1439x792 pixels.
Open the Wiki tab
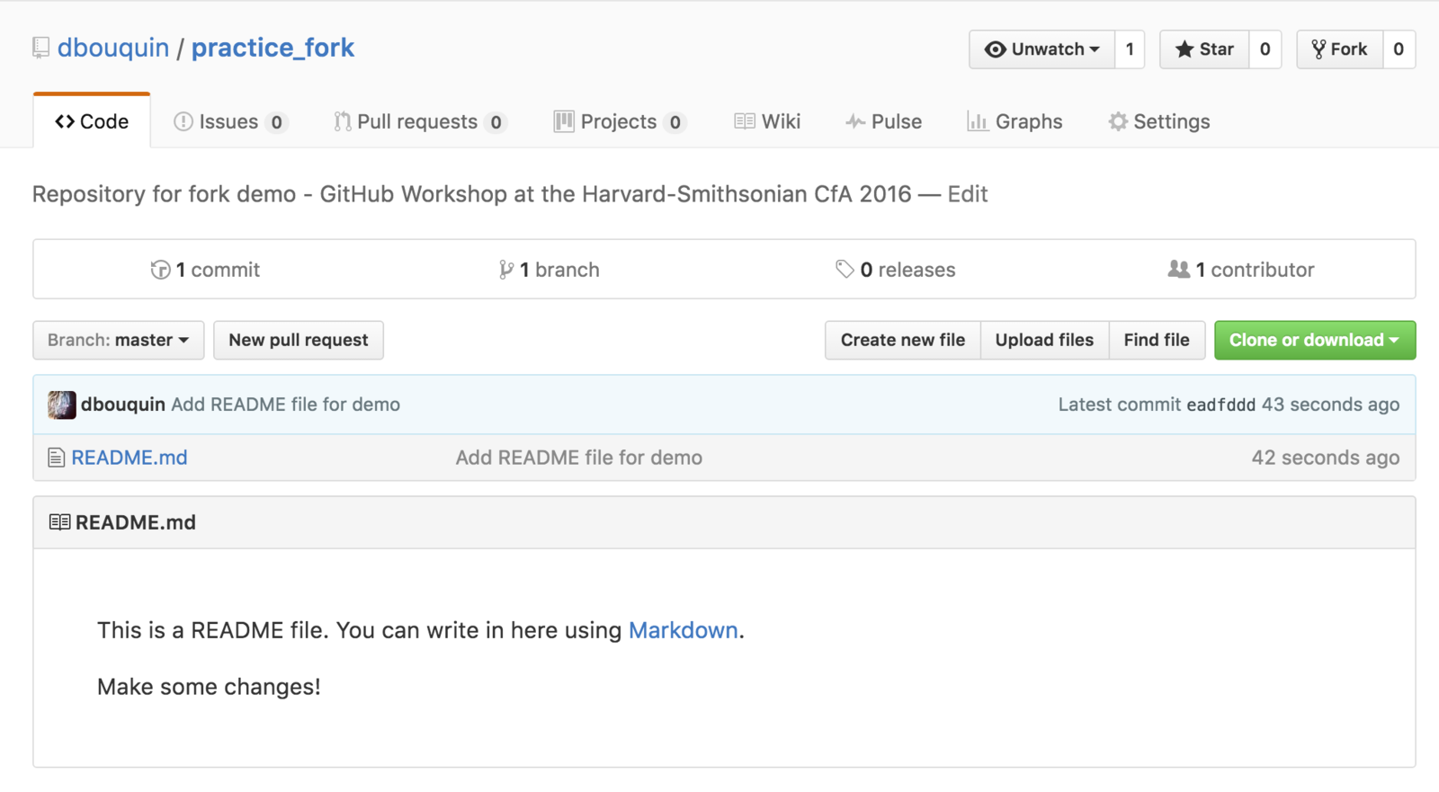click(767, 121)
